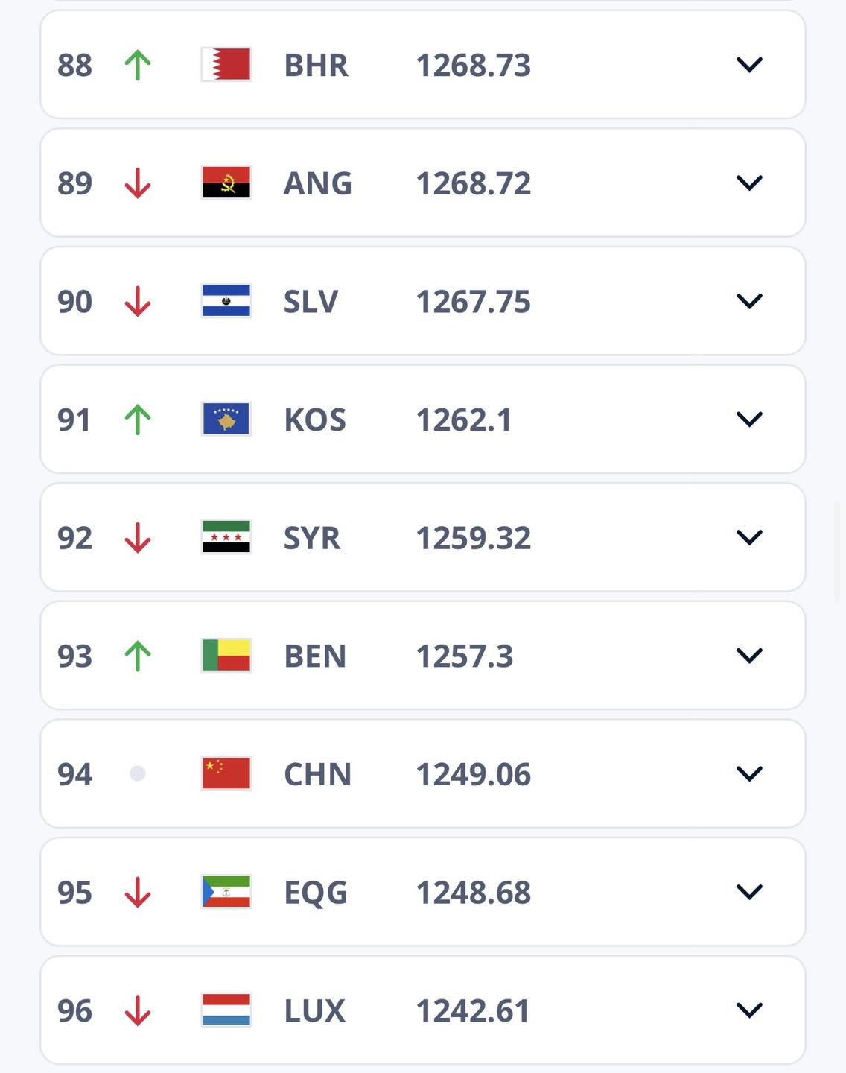
Task: Click the 1259.32 points value
Action: (x=473, y=538)
